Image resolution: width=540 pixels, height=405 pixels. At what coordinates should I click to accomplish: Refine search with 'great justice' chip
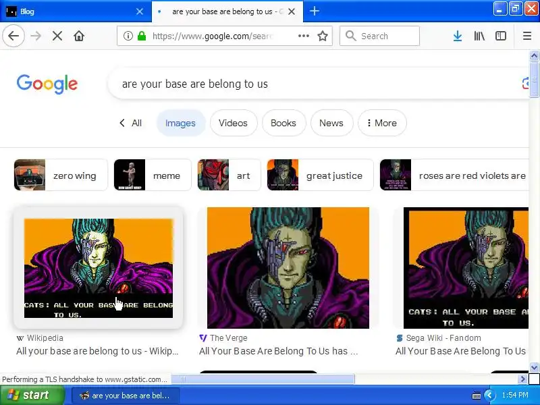pos(320,175)
